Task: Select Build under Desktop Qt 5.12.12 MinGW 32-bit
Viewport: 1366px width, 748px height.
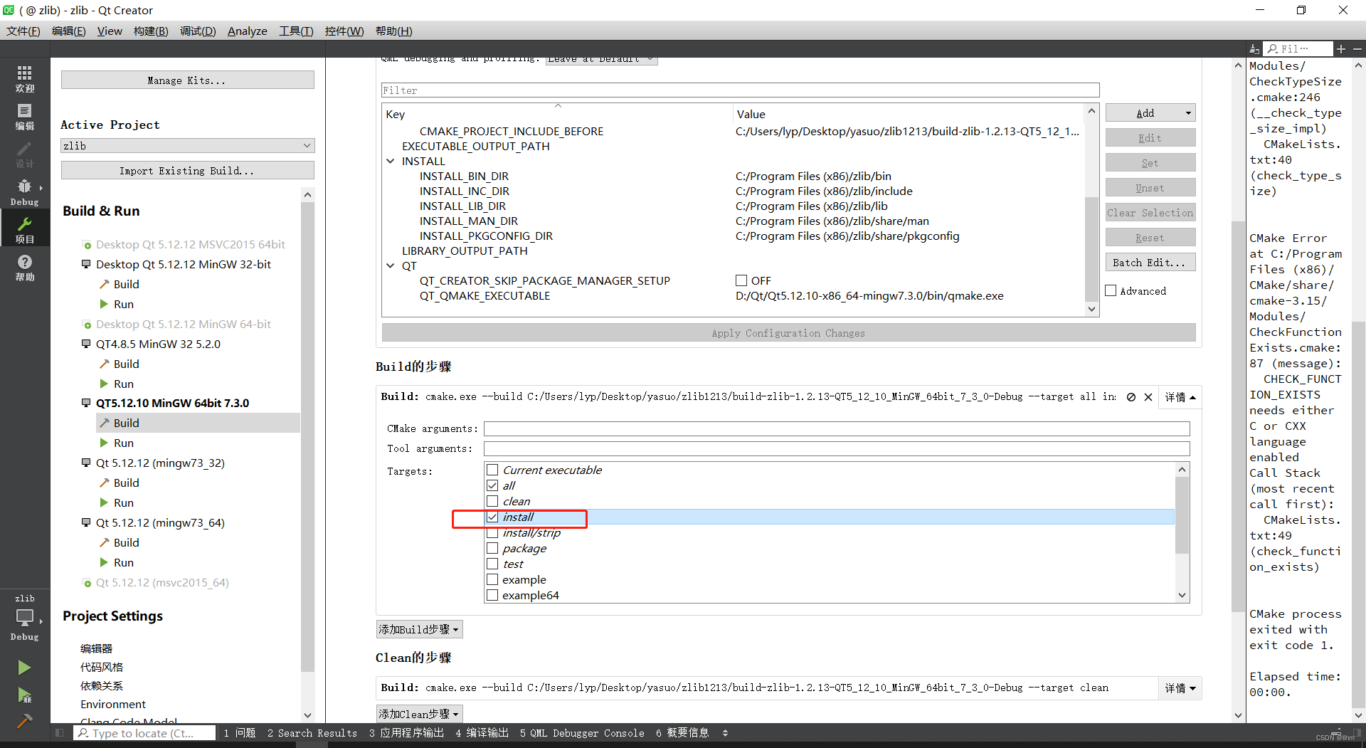Action: pos(126,284)
